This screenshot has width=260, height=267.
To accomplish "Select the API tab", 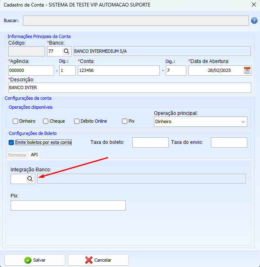I will (34, 155).
